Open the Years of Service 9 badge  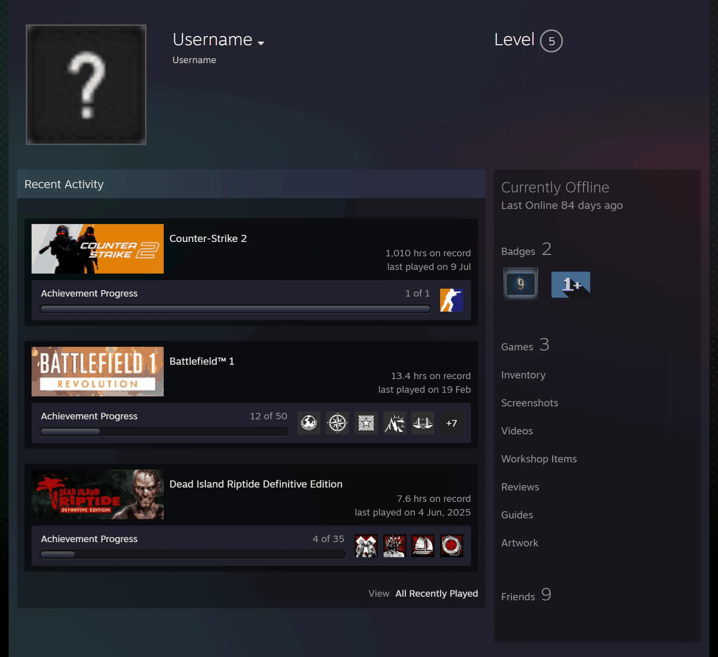[x=521, y=284]
